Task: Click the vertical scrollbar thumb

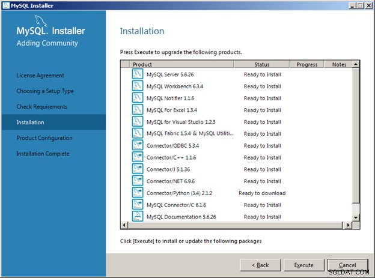Action: coord(356,136)
